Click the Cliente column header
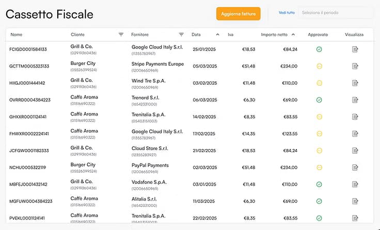 (77, 35)
